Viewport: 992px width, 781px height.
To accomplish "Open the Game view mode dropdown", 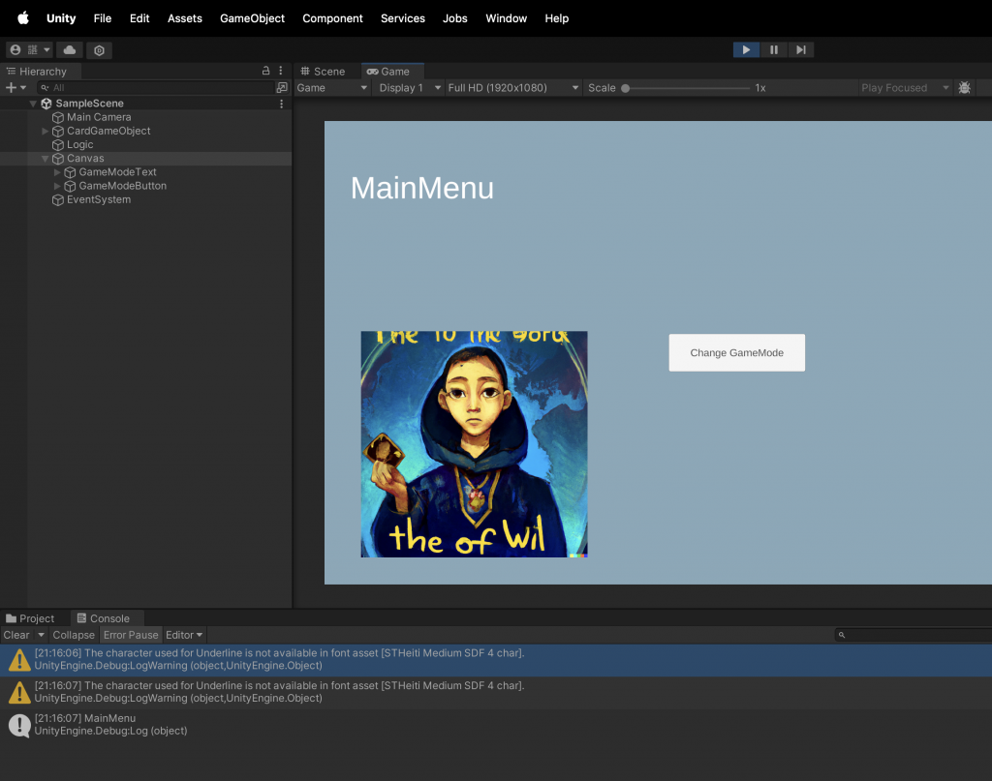I will pyautogui.click(x=332, y=88).
